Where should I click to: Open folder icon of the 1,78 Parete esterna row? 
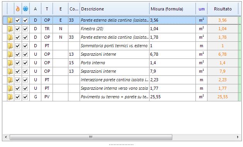[x=10, y=37]
